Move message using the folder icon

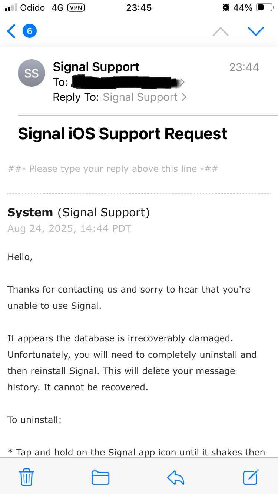(x=100, y=477)
